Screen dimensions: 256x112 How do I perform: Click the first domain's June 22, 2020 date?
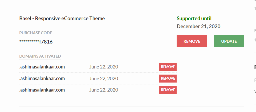pos(104,67)
